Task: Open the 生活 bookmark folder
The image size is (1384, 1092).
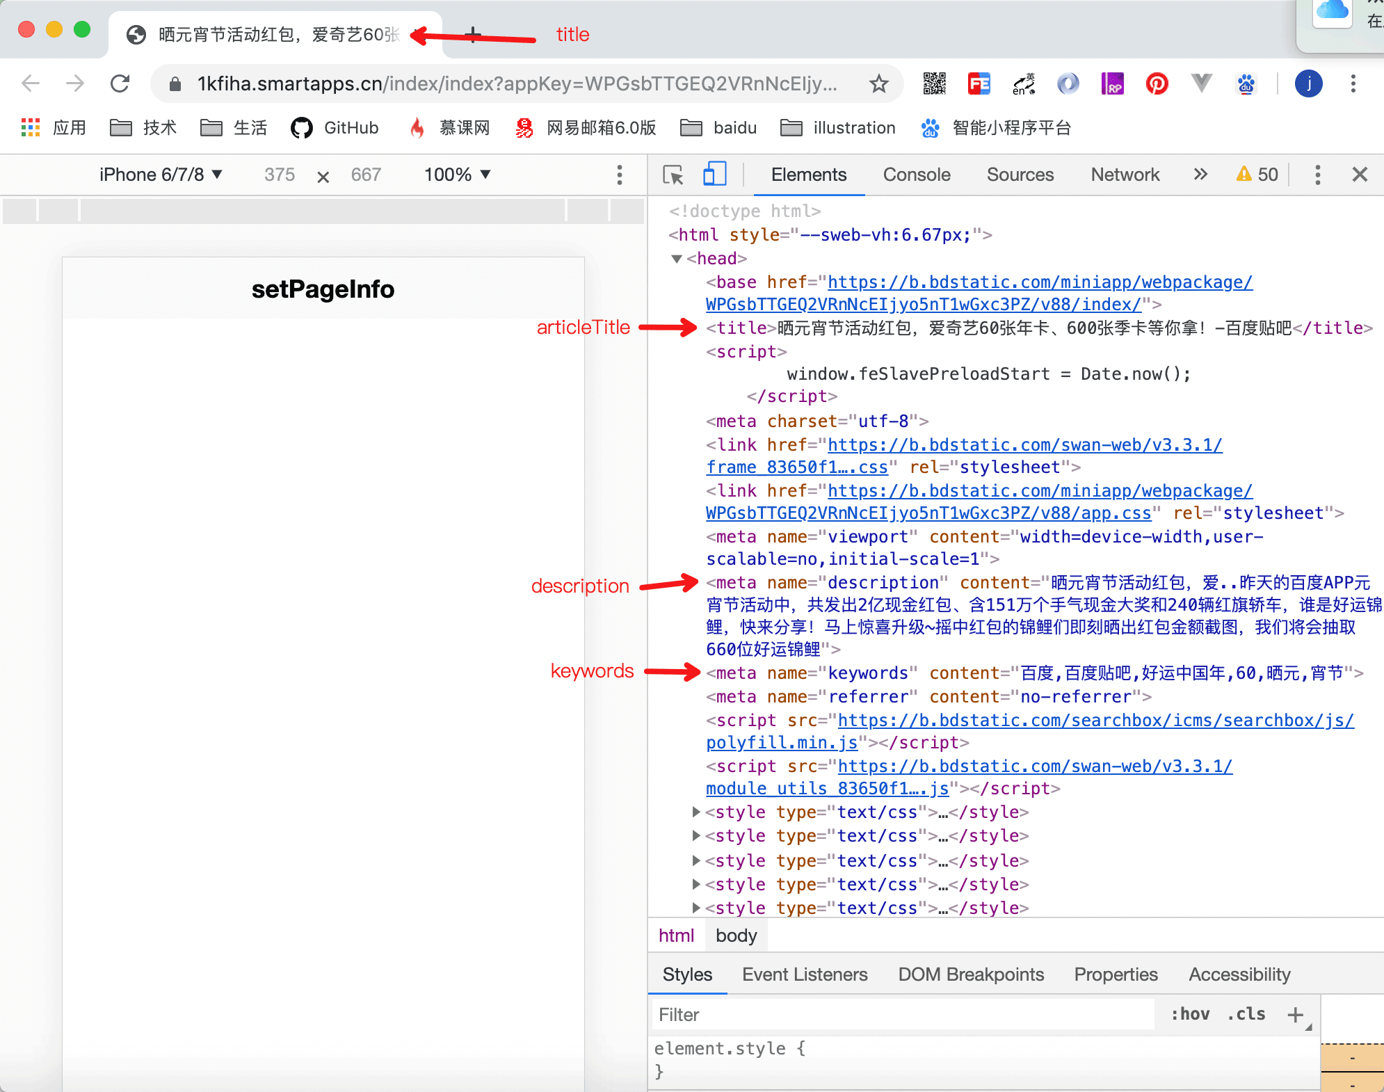Action: [234, 128]
